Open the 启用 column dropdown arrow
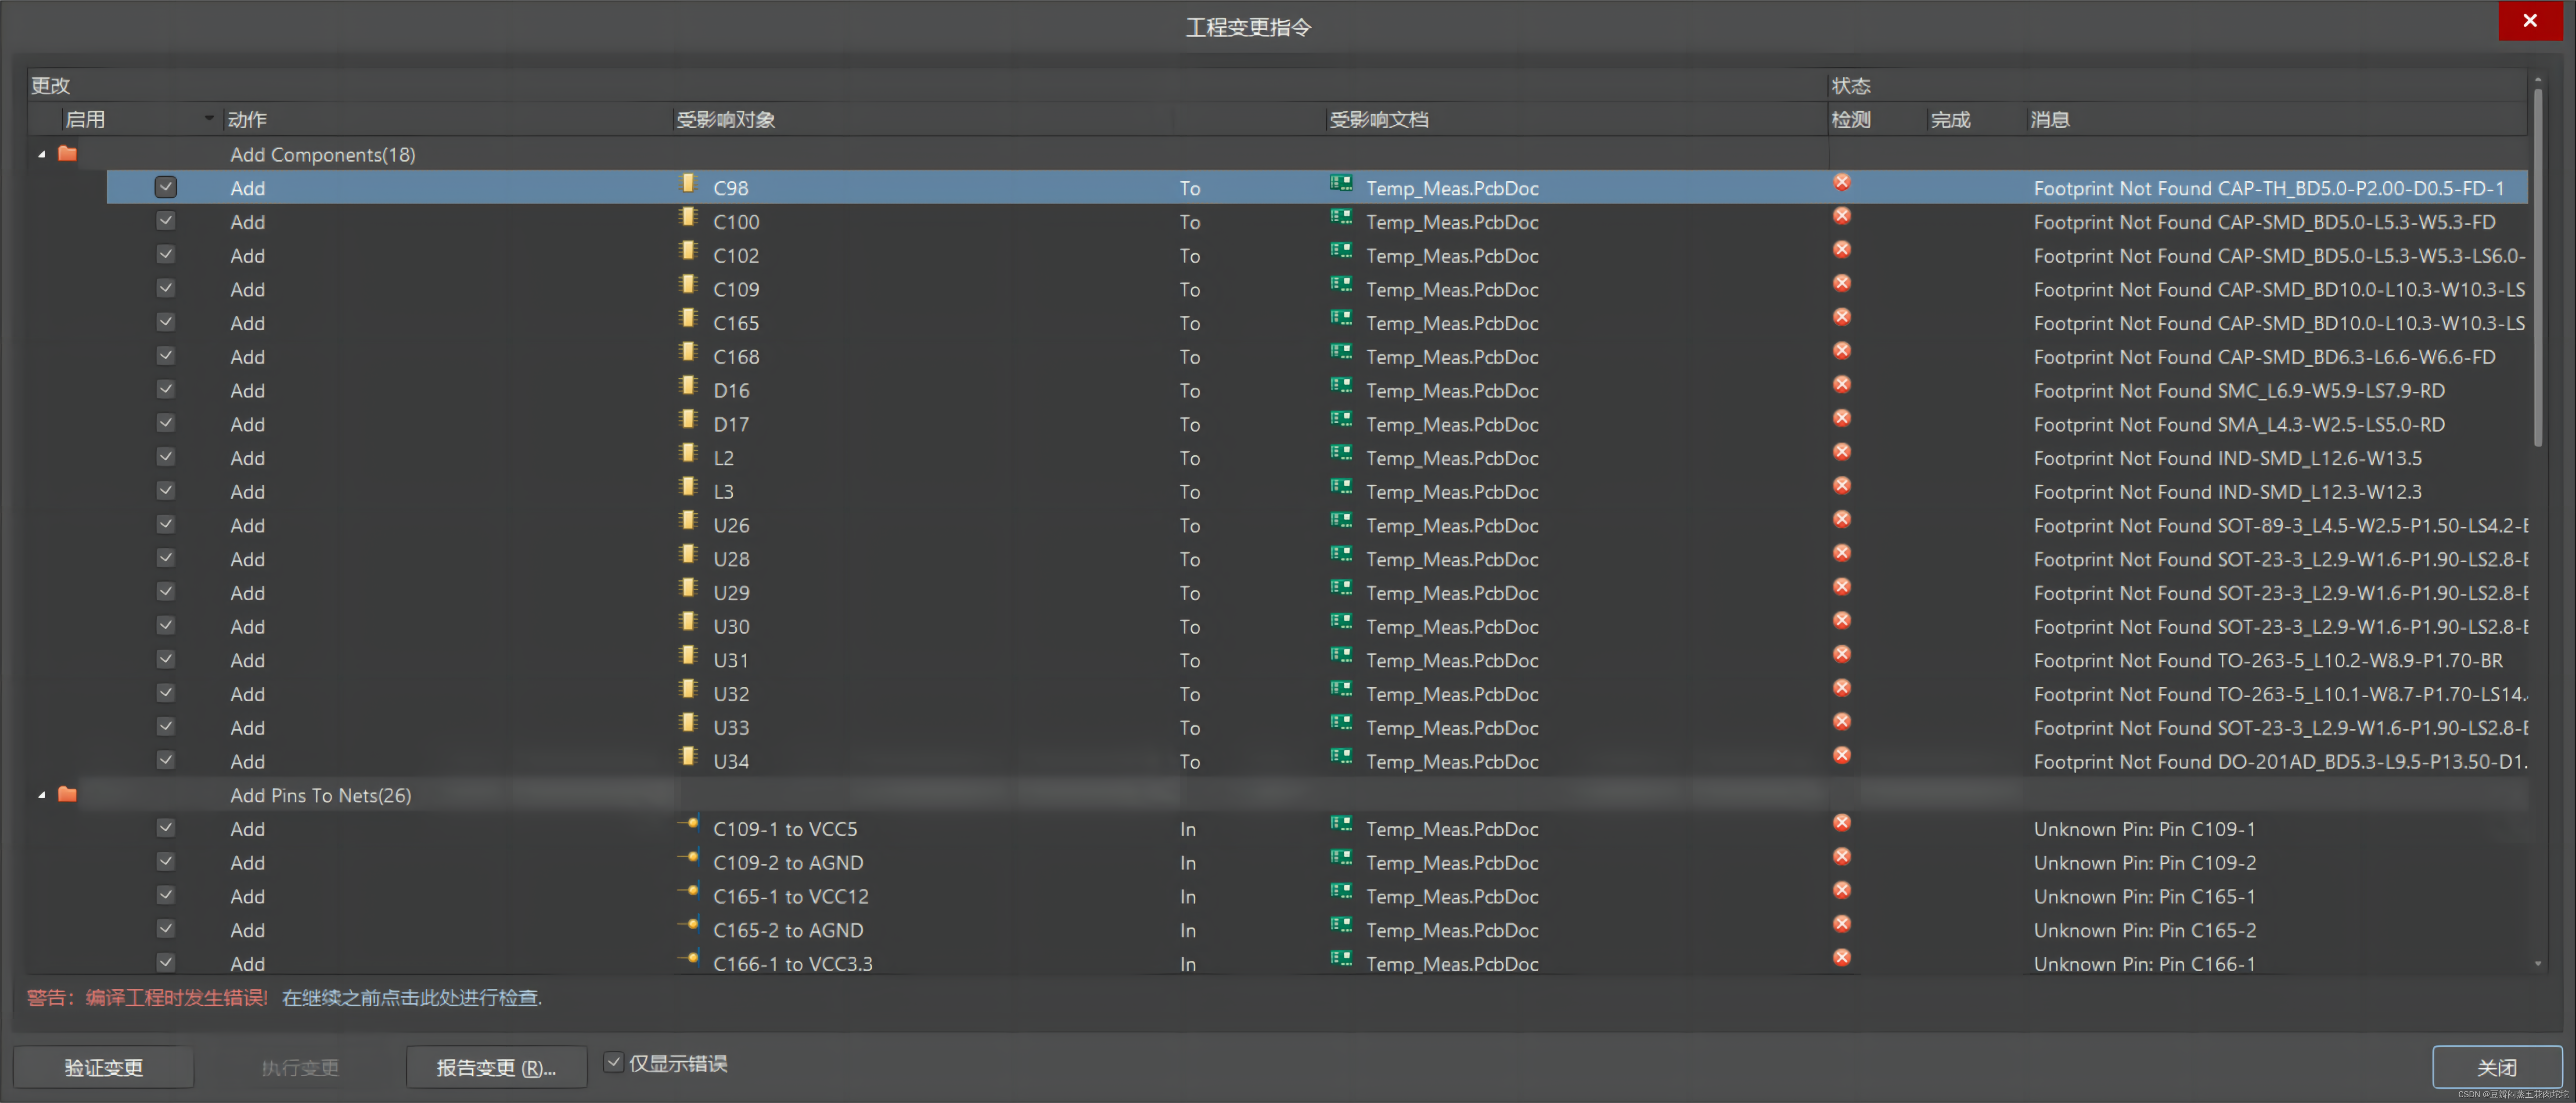Image resolution: width=2576 pixels, height=1103 pixels. pyautogui.click(x=209, y=119)
